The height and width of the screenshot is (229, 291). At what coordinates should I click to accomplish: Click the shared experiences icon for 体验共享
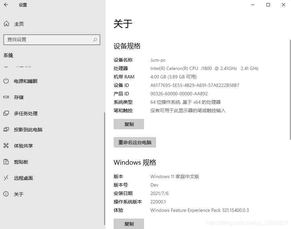point(6,145)
